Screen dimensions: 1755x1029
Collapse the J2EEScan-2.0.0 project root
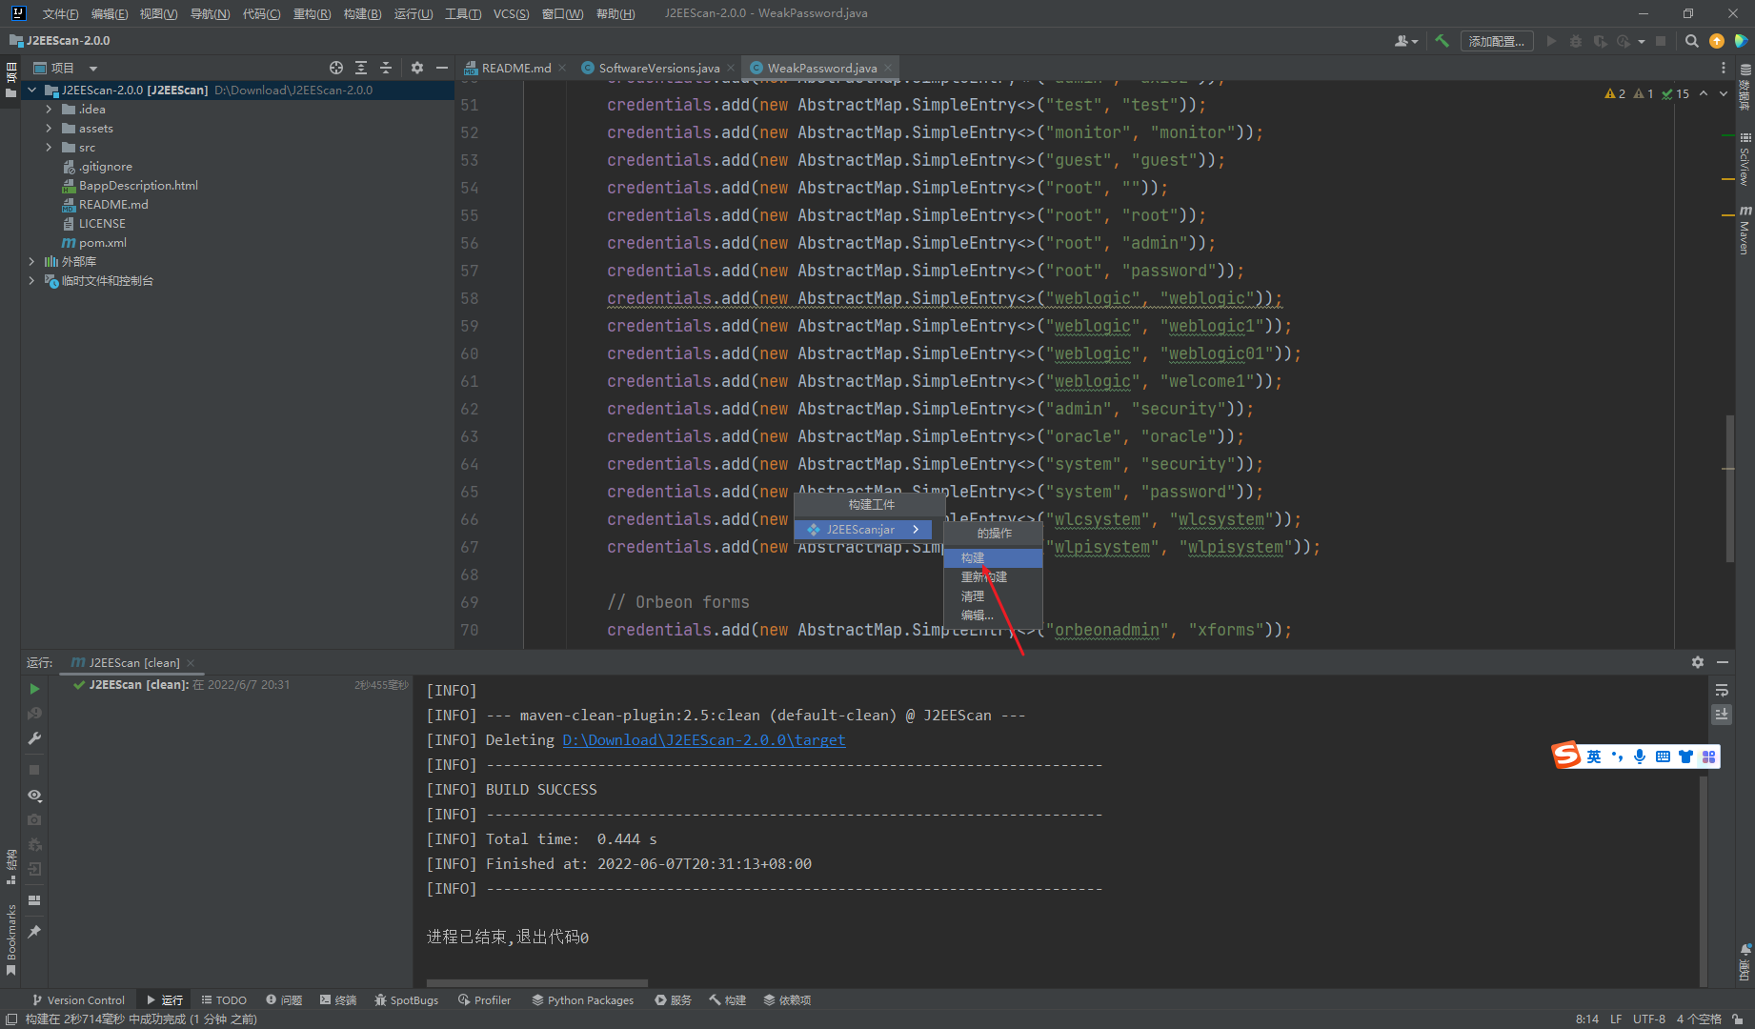click(32, 91)
